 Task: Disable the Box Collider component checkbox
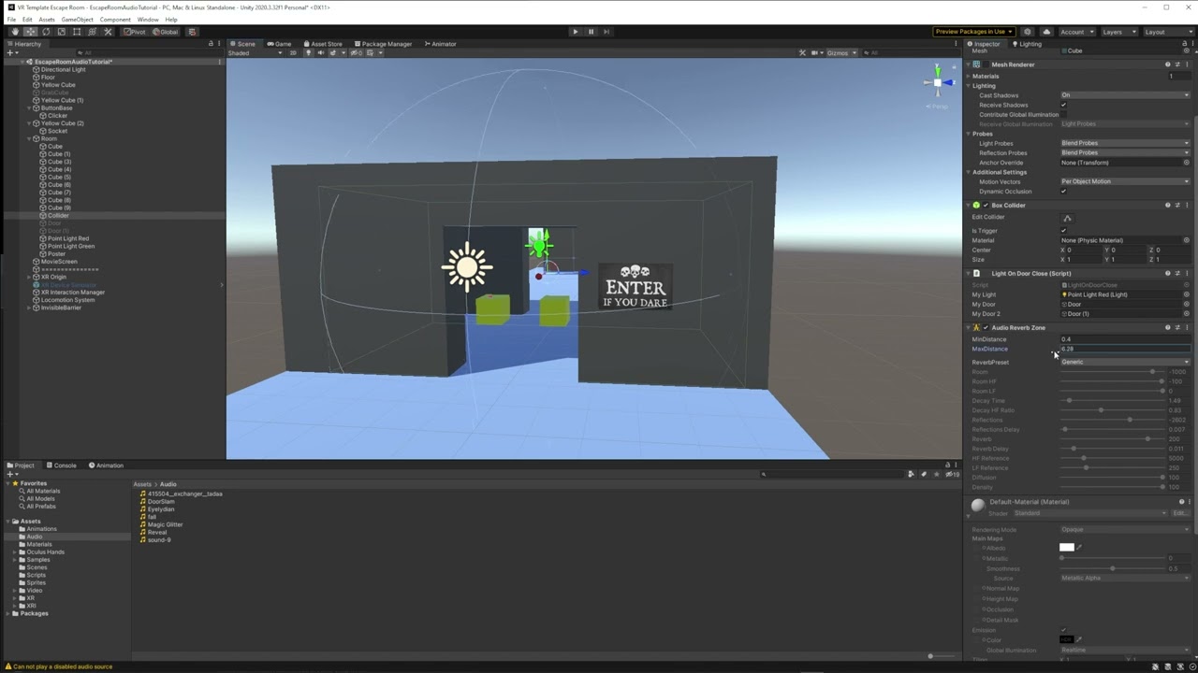tap(986, 206)
